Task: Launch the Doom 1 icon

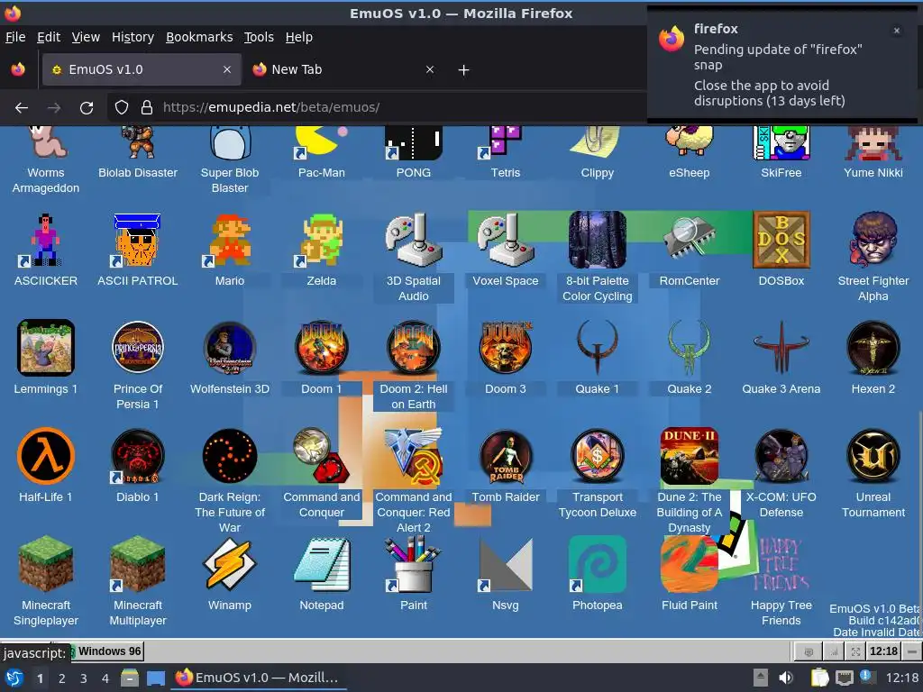Action: pyautogui.click(x=322, y=348)
